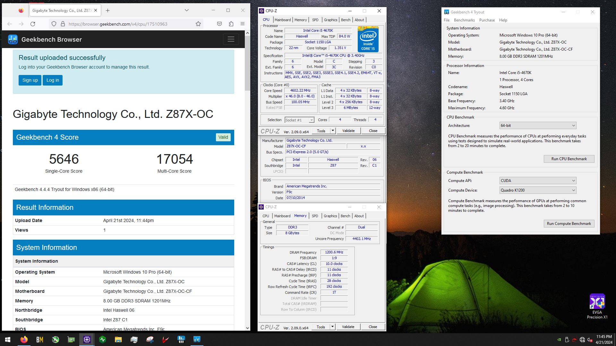The width and height of the screenshot is (616, 346).
Task: Click the Log in button
Action: tap(53, 80)
